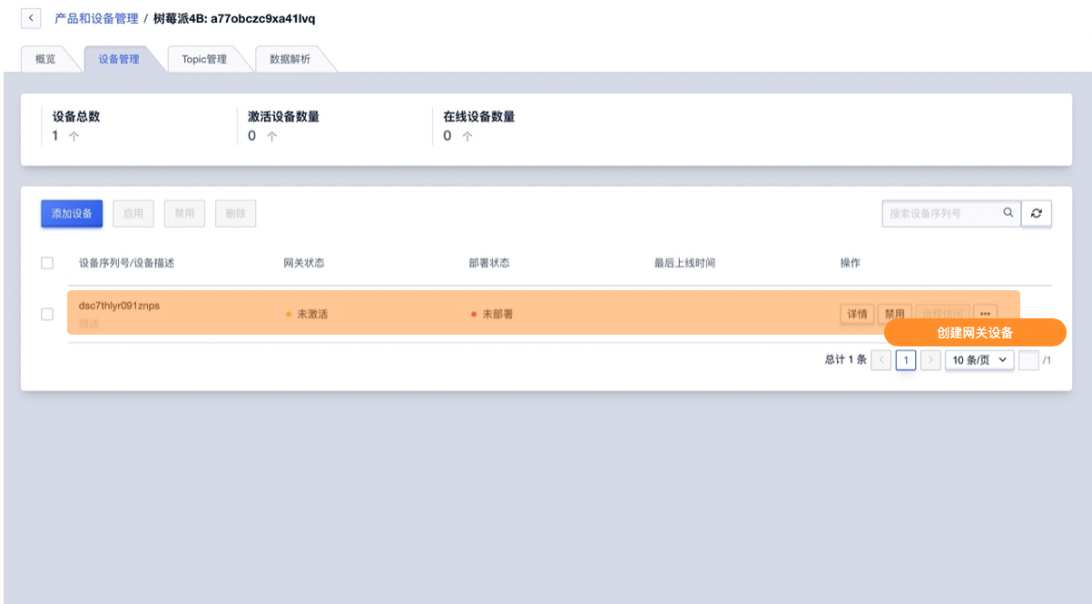The height and width of the screenshot is (604, 1092).
Task: Click the up trend arrow beside 在线设备数量
Action: point(466,135)
